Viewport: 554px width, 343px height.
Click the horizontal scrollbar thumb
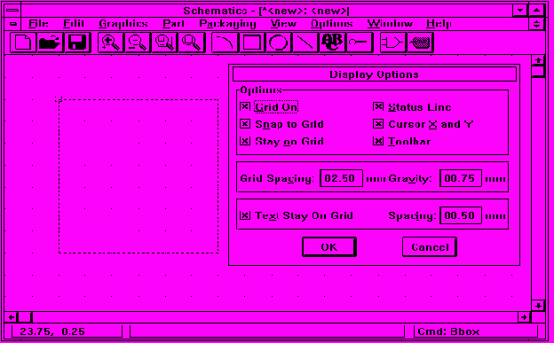click(x=25, y=317)
